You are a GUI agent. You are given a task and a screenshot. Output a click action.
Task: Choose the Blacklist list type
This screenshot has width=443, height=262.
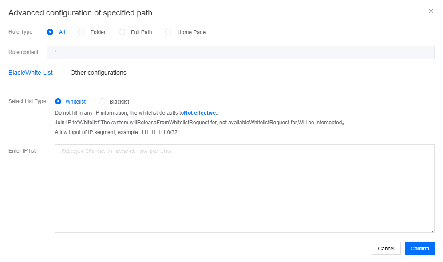[102, 101]
